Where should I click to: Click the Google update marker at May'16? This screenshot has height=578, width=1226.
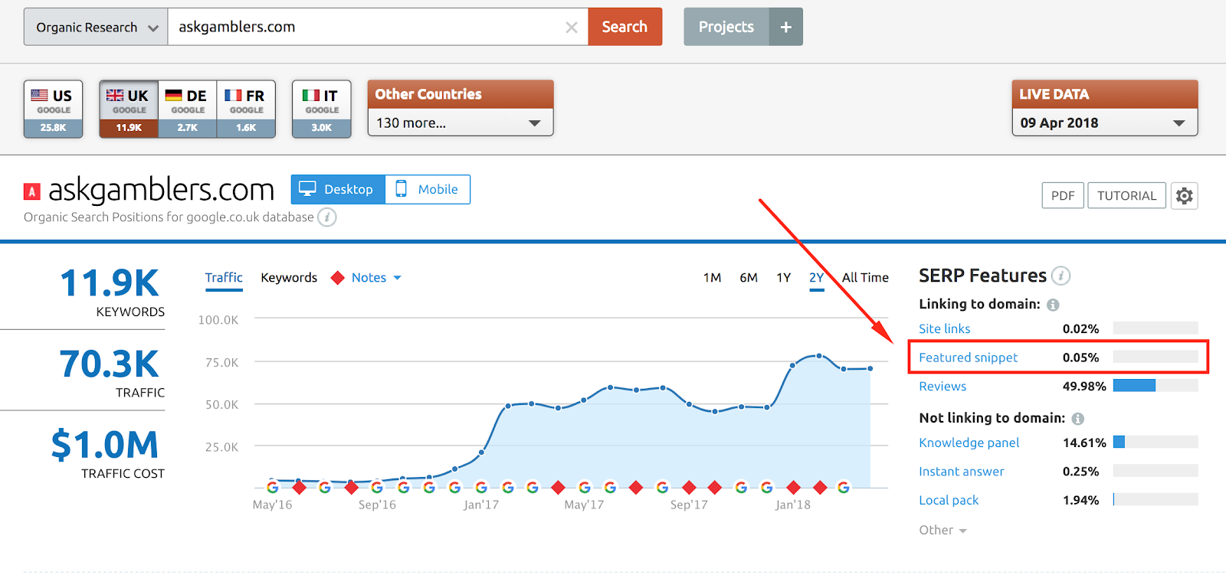(x=273, y=487)
